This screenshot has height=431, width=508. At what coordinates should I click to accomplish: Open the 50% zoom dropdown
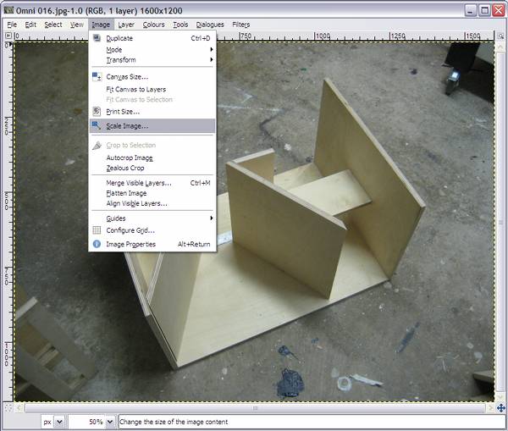coord(110,421)
